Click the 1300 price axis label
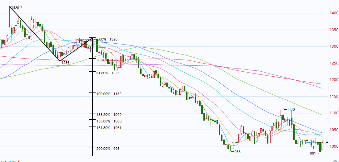 [333, 46]
